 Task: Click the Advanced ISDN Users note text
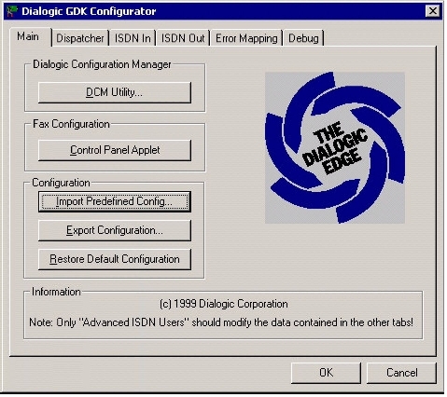[221, 322]
